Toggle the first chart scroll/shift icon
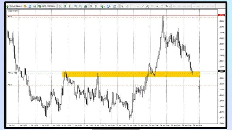This screenshot has height=130, width=232. (91, 6)
